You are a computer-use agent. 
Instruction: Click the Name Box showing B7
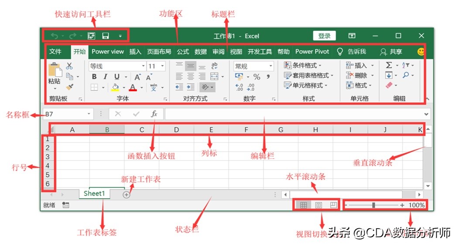68,114
